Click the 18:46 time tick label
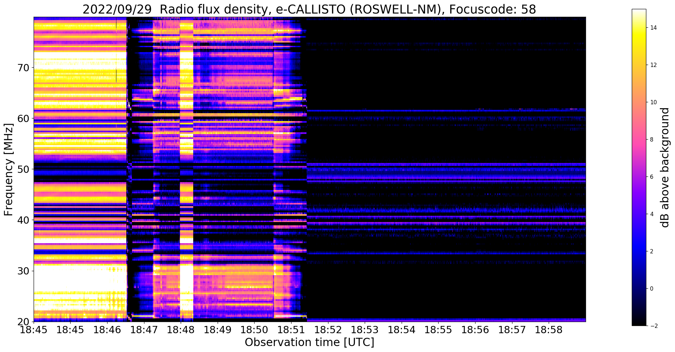Viewport: 675px width, 352px height. click(107, 330)
